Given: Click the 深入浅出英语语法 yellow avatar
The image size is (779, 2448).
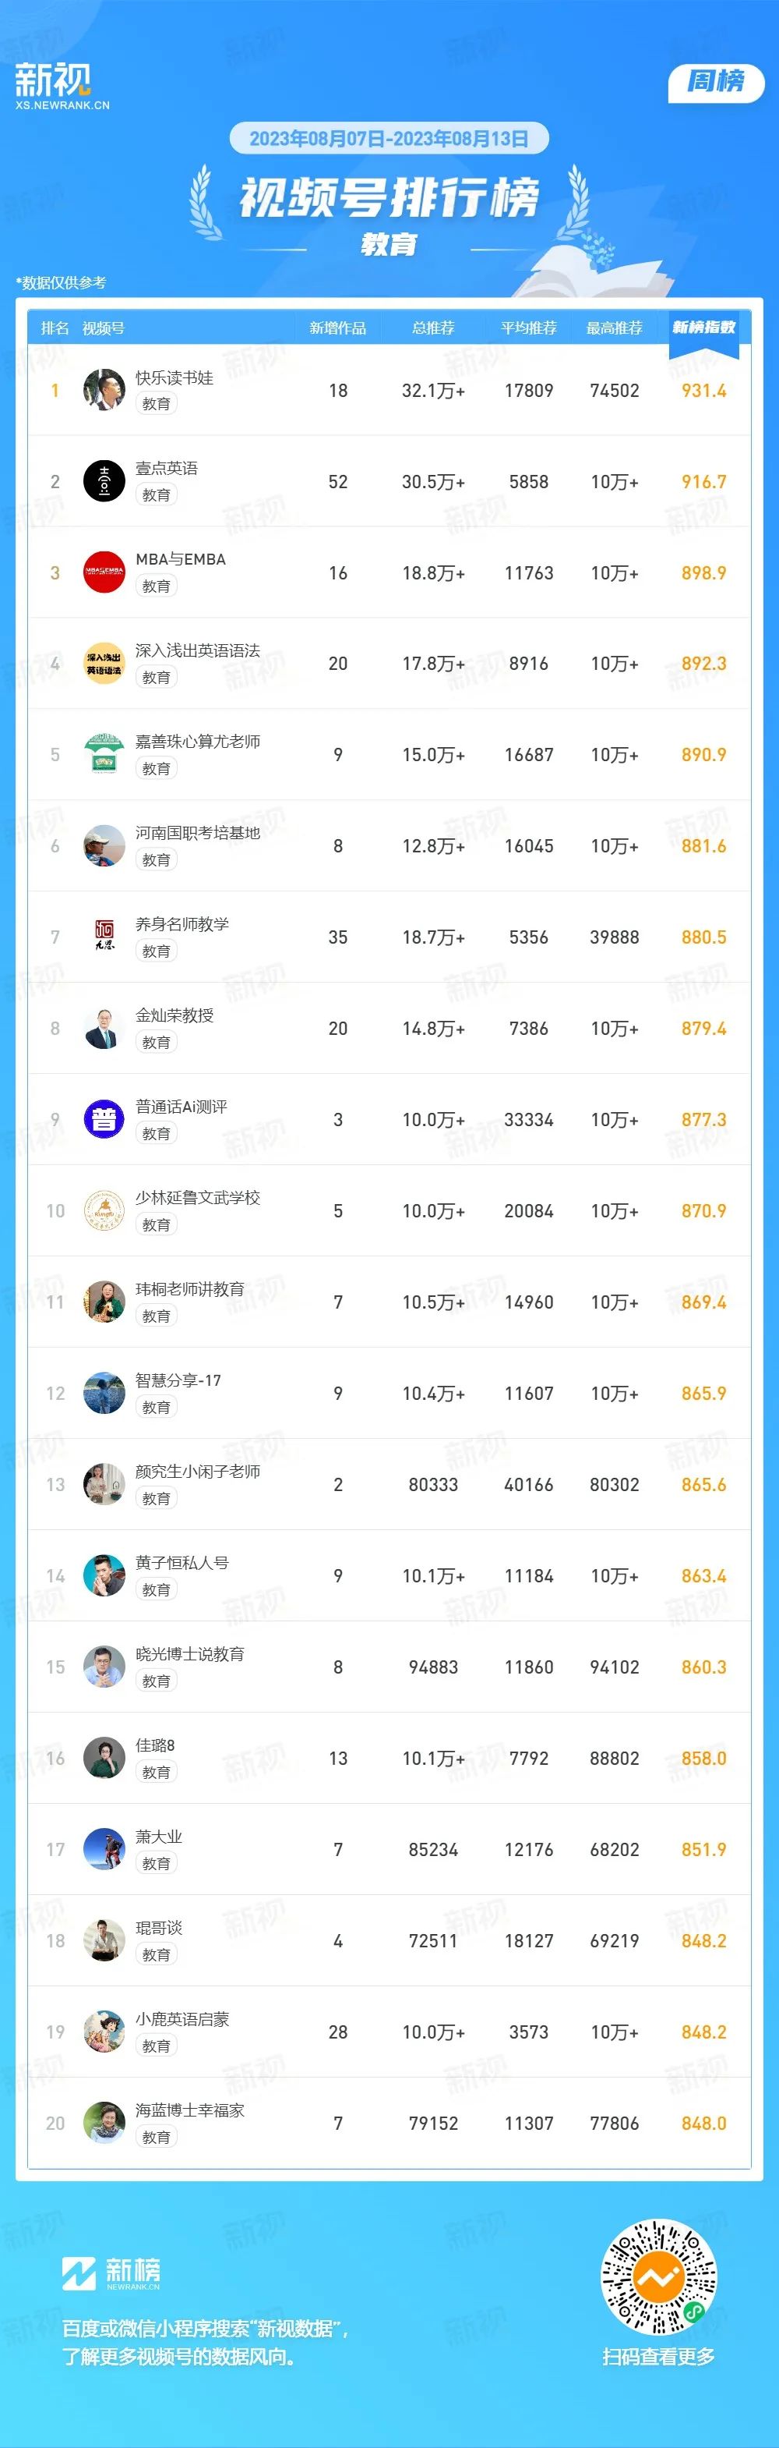Looking at the screenshot, I should 104,664.
